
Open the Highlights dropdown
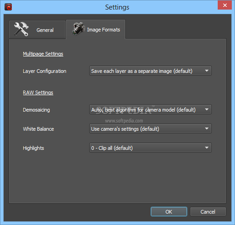pyautogui.click(x=150, y=148)
